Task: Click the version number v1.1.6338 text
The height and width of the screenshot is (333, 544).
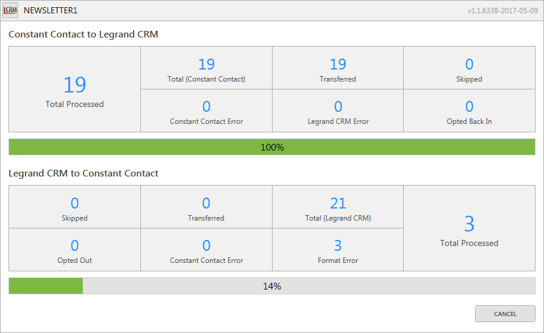Action: pos(502,11)
